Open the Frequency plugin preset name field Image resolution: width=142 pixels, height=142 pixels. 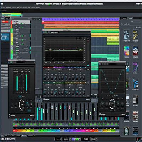[x=55, y=32]
